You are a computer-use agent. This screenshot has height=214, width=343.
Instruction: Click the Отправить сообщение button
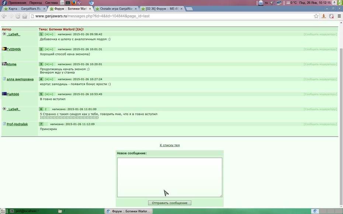pyautogui.click(x=170, y=203)
